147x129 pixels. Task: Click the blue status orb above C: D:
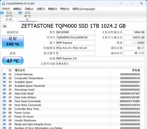(x=2, y=13)
